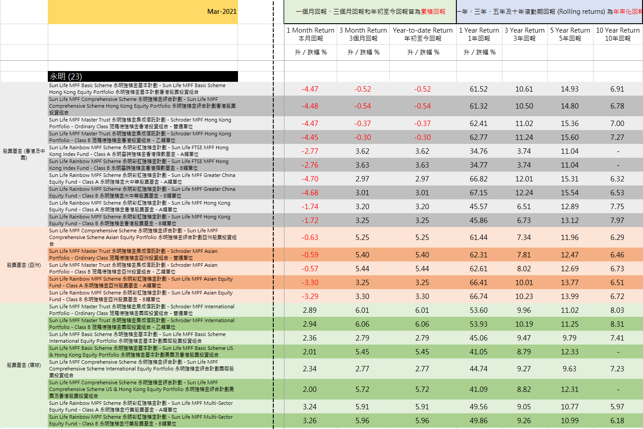643x429 pixels.
Task: Select the -1.74 one-month return cell
Action: [x=310, y=206]
